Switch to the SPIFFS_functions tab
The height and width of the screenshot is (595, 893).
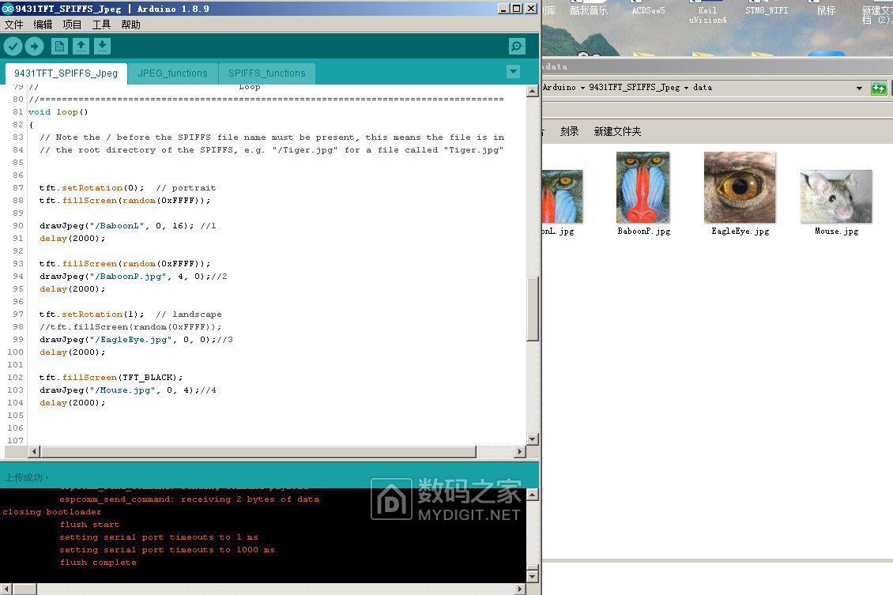click(266, 73)
